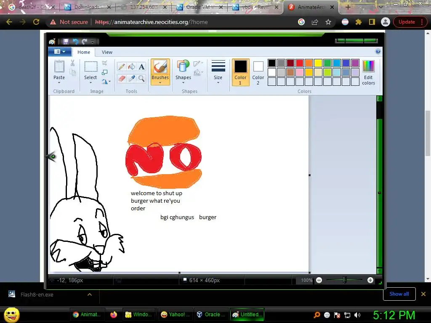
Task: Click Show all downloads button
Action: coord(399,294)
